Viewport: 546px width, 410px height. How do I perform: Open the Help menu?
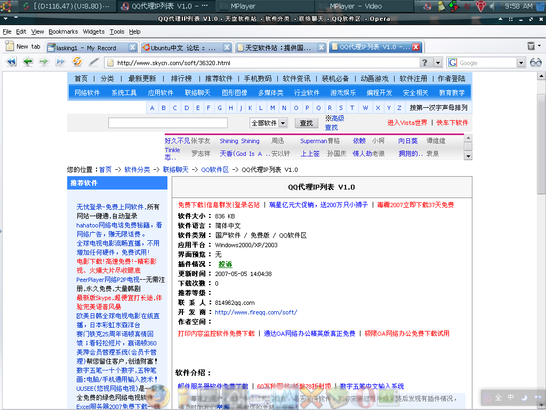click(x=135, y=31)
